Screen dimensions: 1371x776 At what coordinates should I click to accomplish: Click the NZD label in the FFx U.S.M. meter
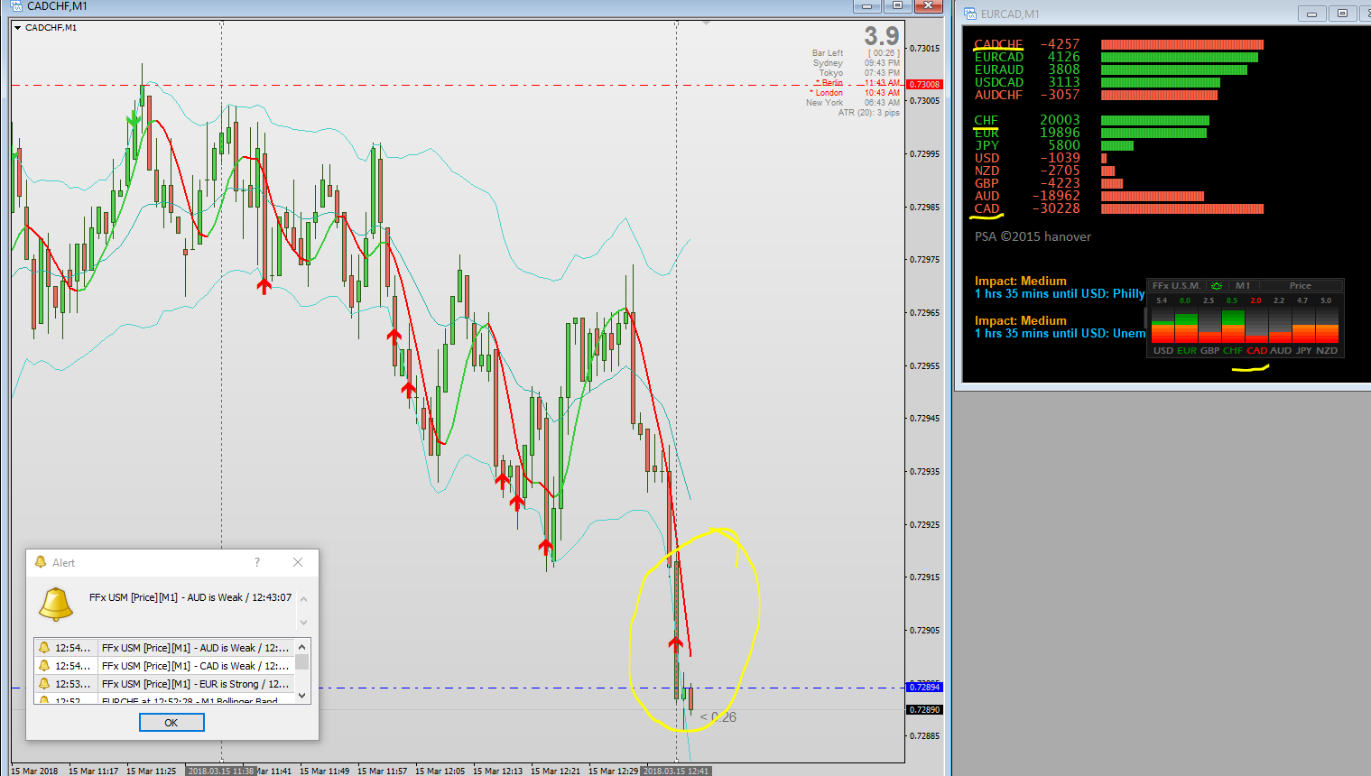click(1327, 351)
